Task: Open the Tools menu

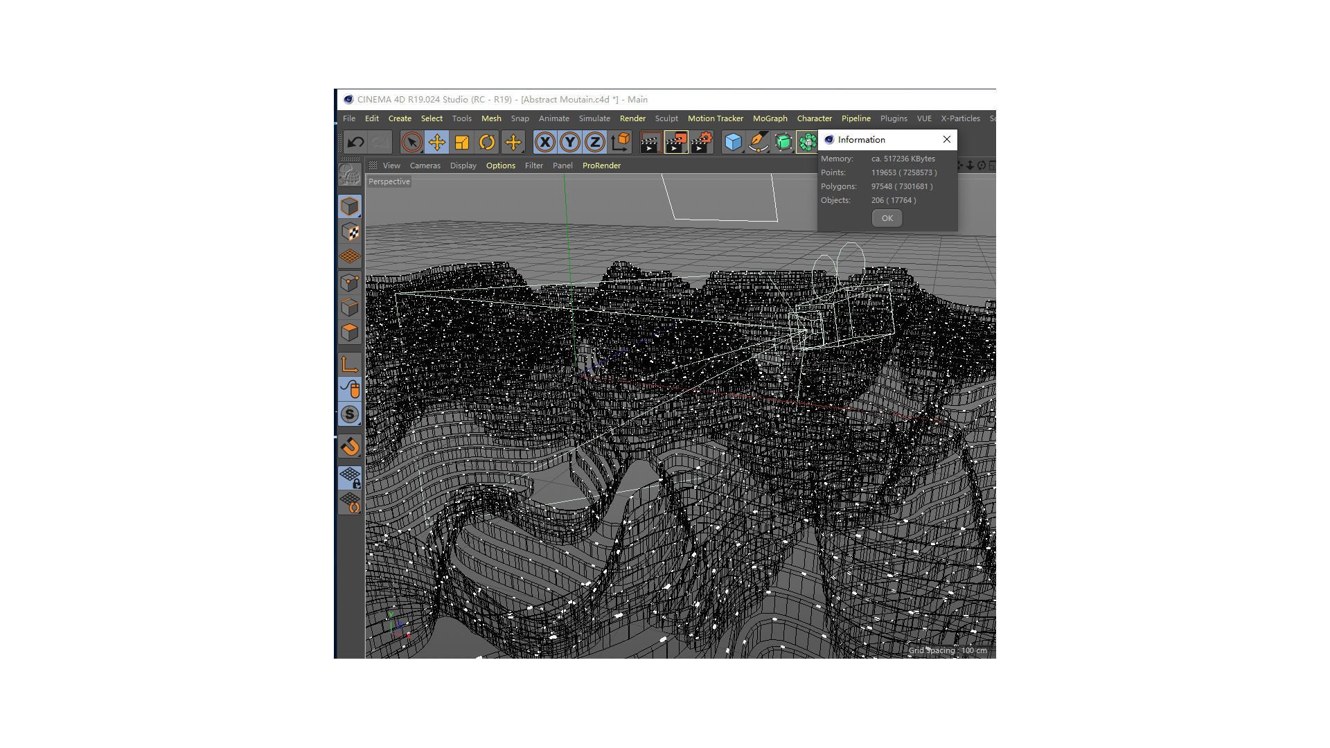Action: point(462,118)
